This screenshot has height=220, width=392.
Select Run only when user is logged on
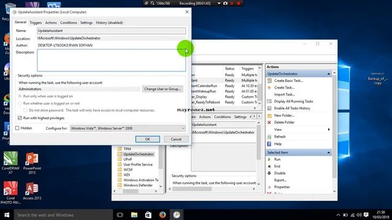20,96
